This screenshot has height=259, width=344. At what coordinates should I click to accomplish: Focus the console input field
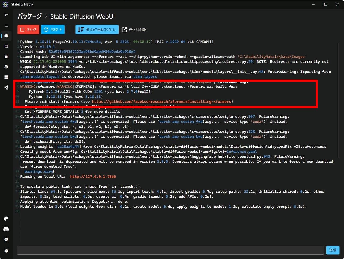click(170, 250)
